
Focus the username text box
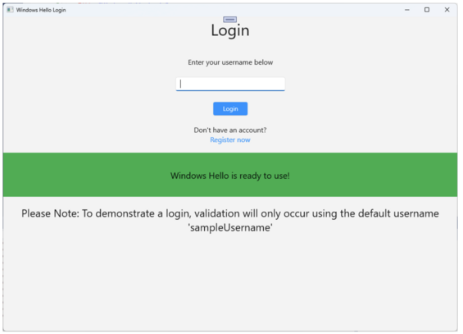pyautogui.click(x=230, y=85)
